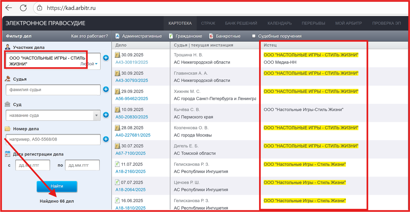Click case type icon for A18-1810/2025
410x212 pixels.
pyautogui.click(x=118, y=200)
